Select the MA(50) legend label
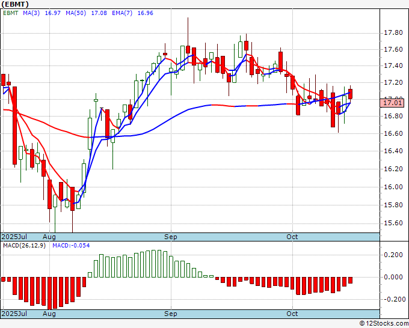The height and width of the screenshot is (328, 409). pyautogui.click(x=76, y=13)
